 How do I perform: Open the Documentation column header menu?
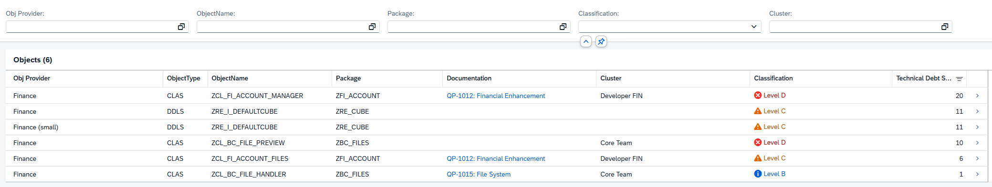519,79
